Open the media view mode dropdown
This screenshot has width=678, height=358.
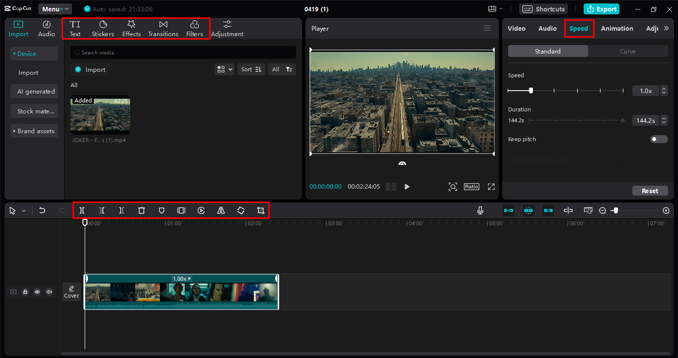click(x=225, y=69)
